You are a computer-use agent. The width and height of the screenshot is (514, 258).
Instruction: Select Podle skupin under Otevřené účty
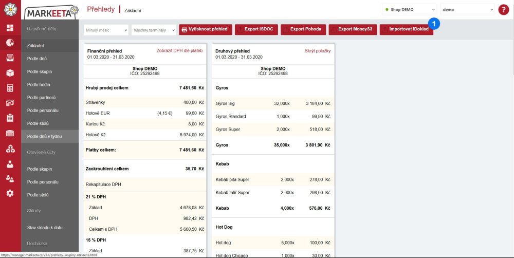50,169
